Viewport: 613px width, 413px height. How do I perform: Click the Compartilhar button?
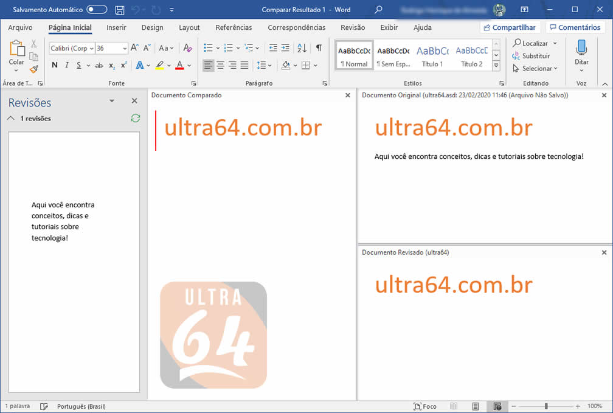coord(510,27)
